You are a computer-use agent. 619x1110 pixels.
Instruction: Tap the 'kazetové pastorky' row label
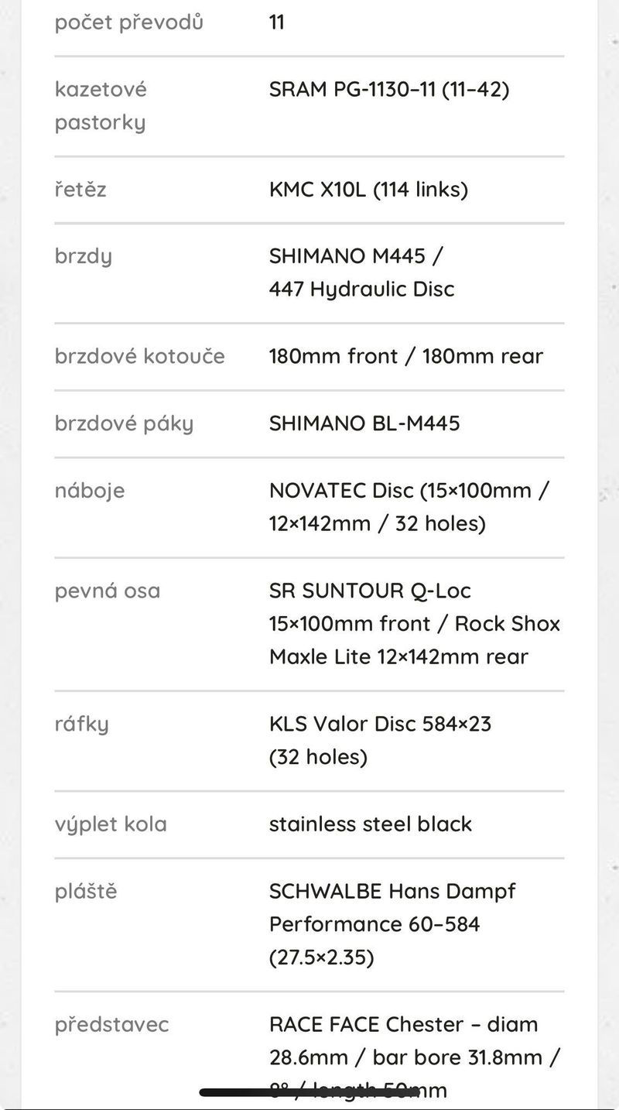coord(101,106)
